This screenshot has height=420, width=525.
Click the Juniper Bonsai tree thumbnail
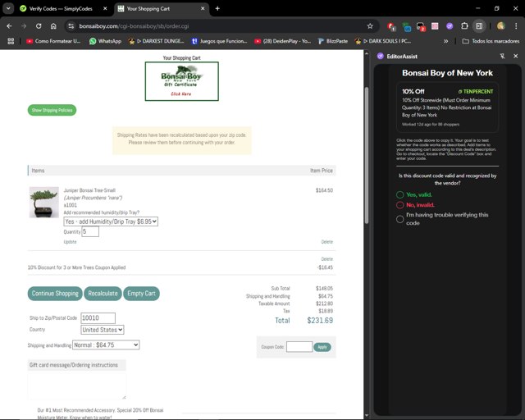[x=43, y=203]
